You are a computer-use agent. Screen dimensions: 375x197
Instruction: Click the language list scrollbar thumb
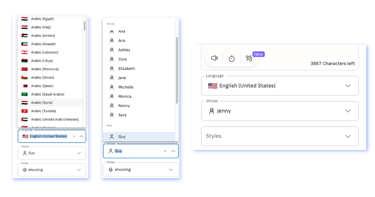(x=84, y=26)
